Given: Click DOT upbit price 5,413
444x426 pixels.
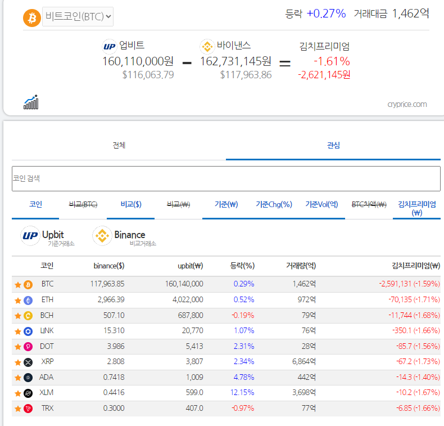Looking at the screenshot, I should pyautogui.click(x=194, y=346).
